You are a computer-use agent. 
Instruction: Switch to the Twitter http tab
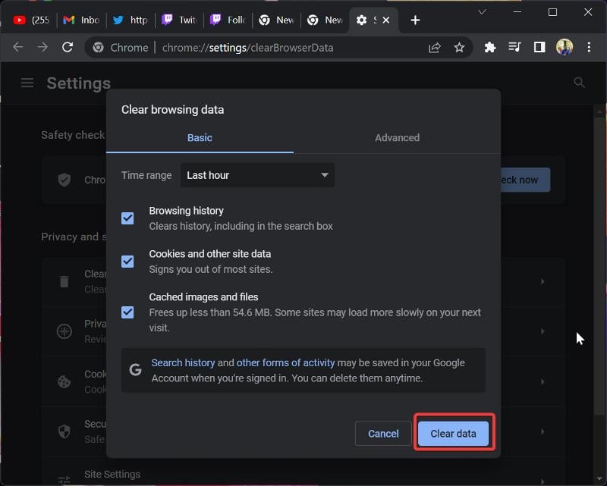coord(131,20)
